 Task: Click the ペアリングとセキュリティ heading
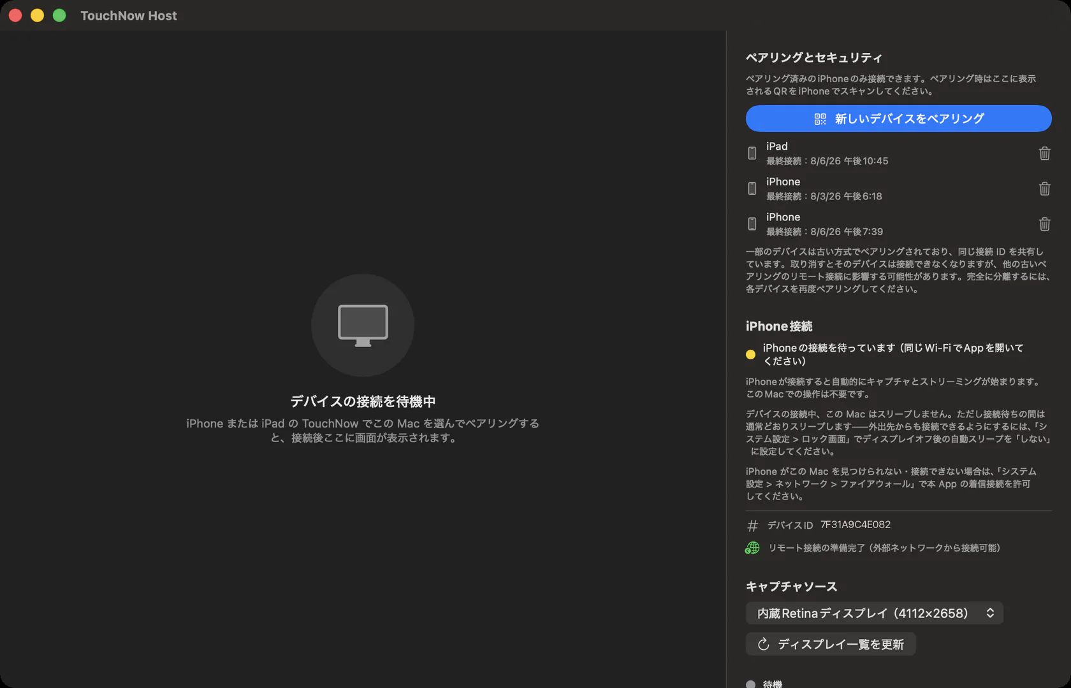click(814, 57)
